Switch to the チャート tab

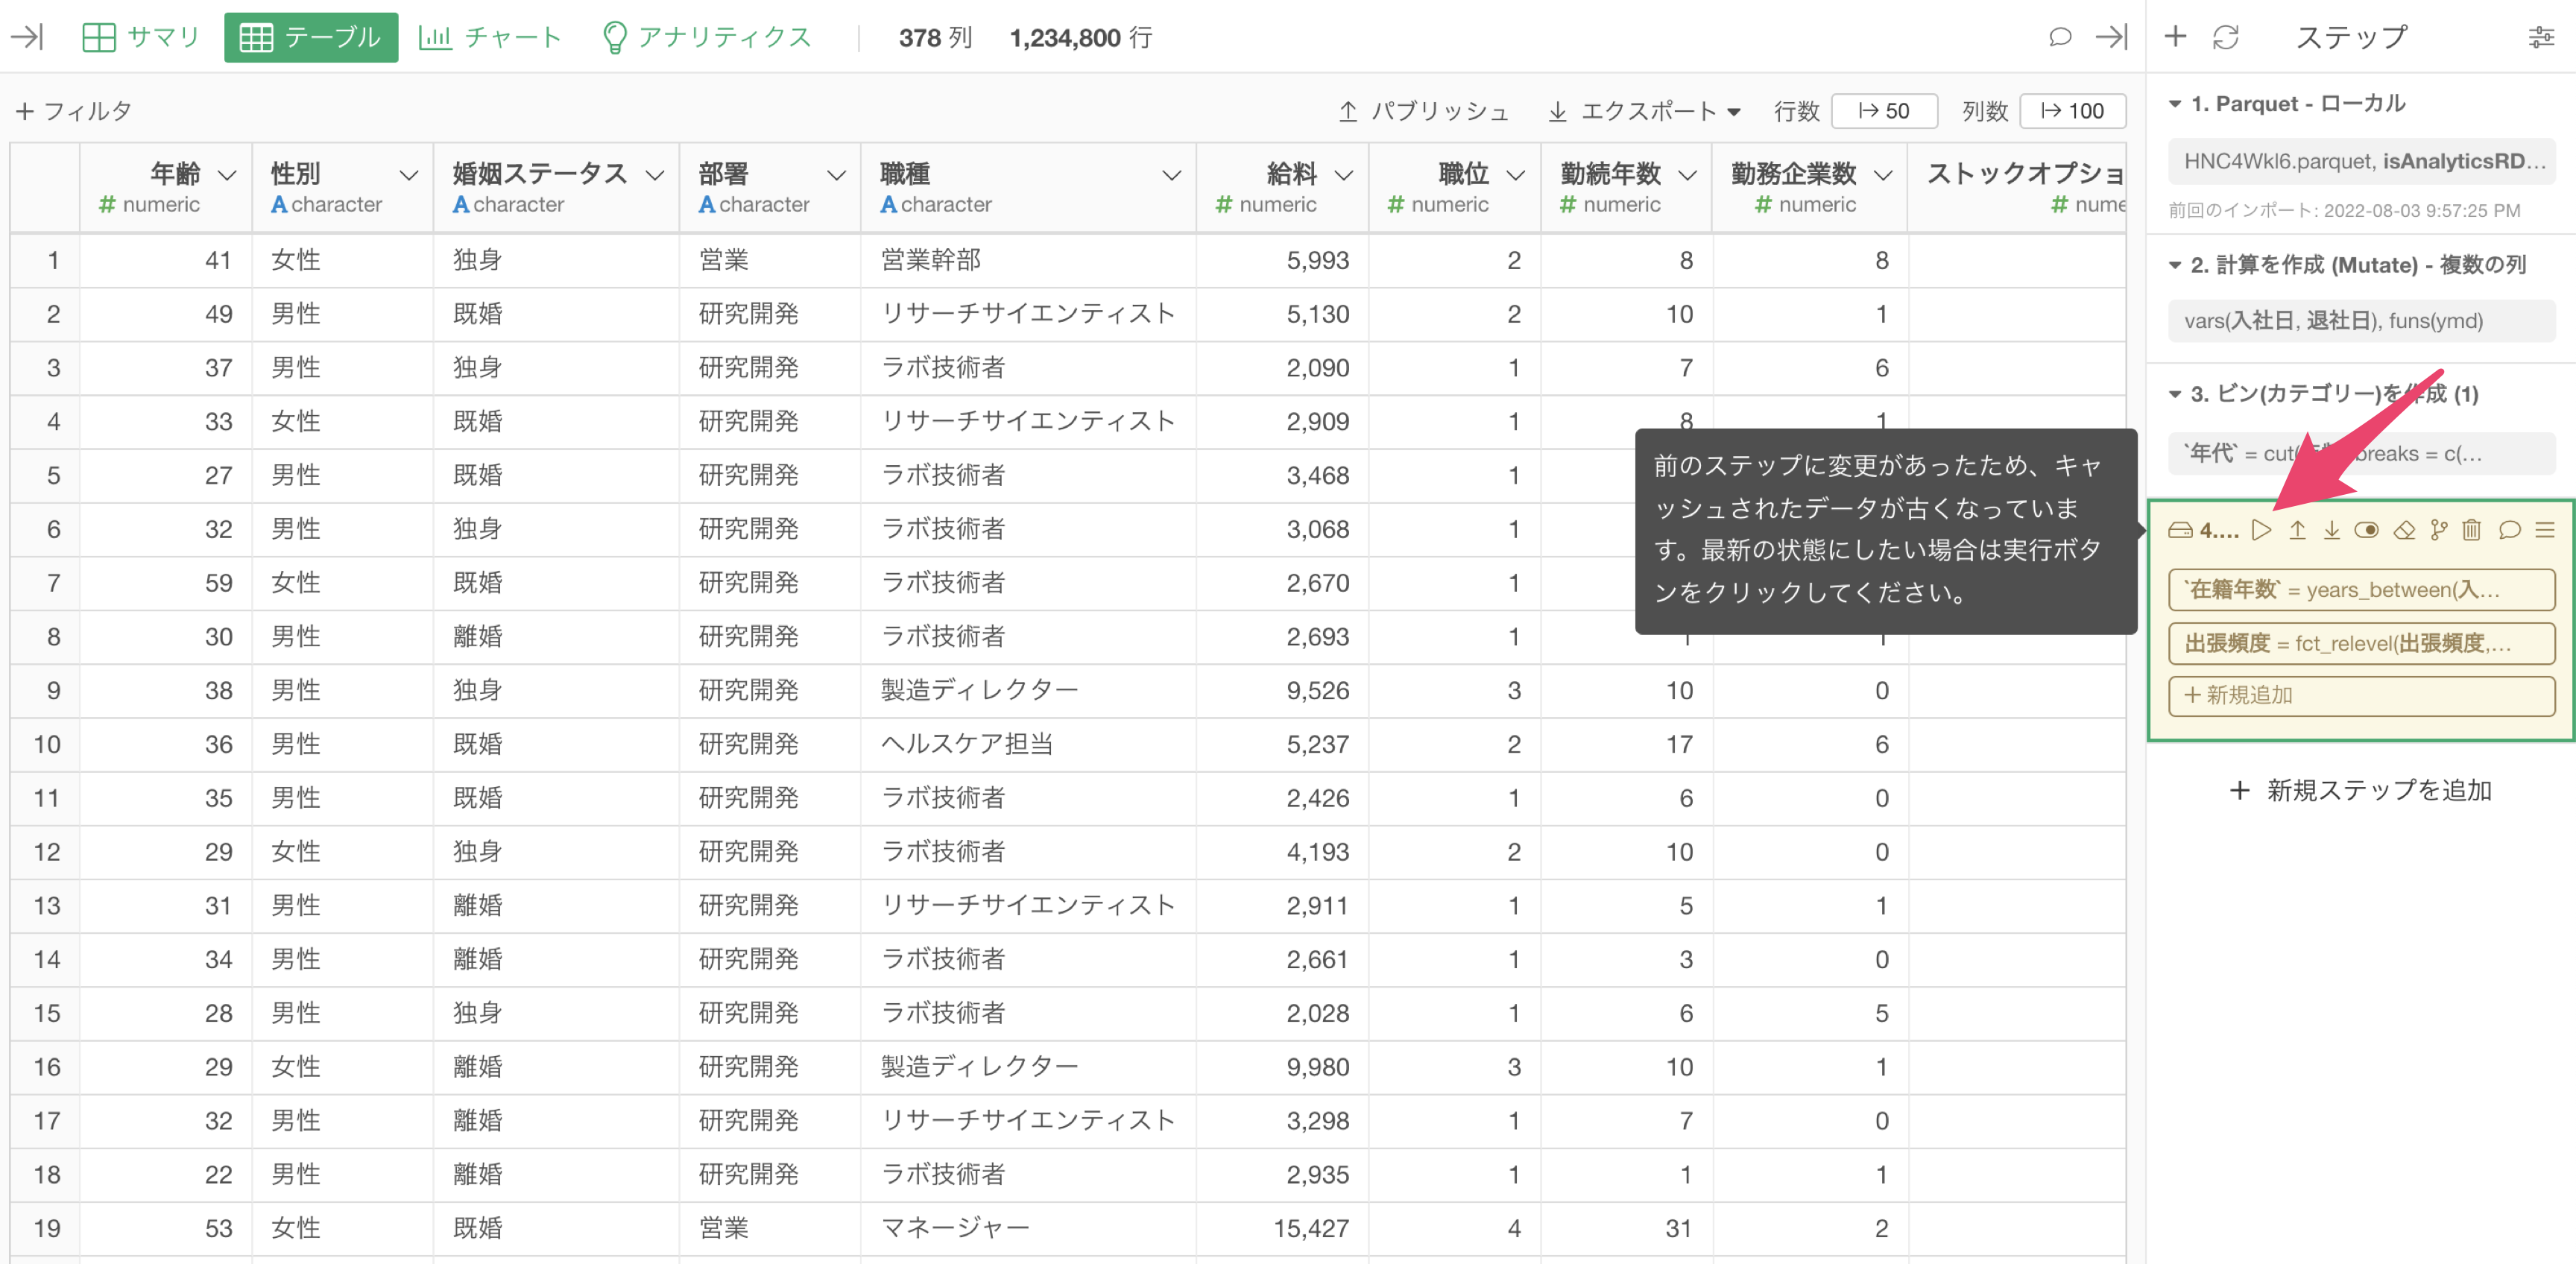pos(490,37)
